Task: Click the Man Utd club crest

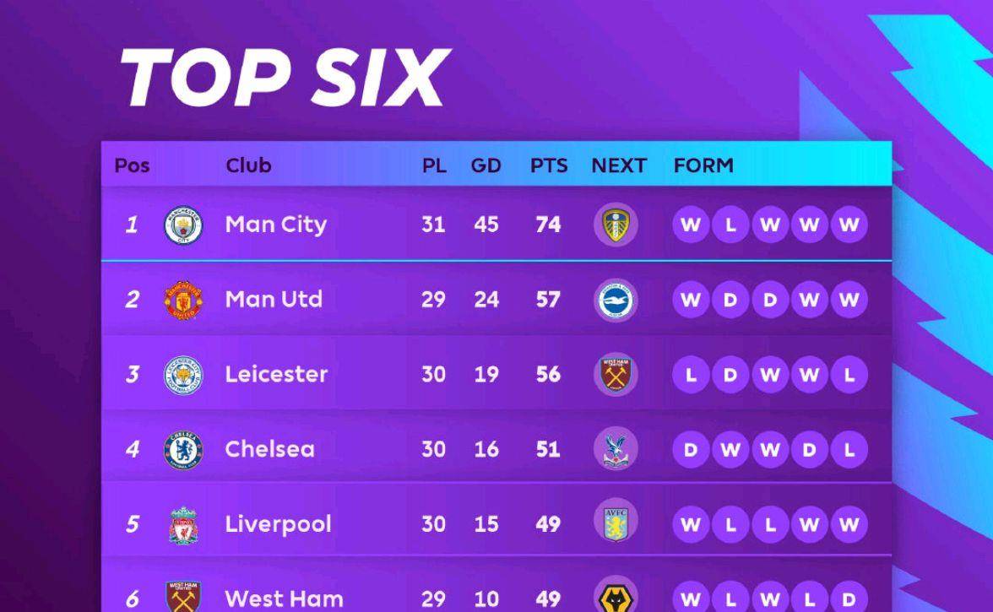Action: point(183,300)
